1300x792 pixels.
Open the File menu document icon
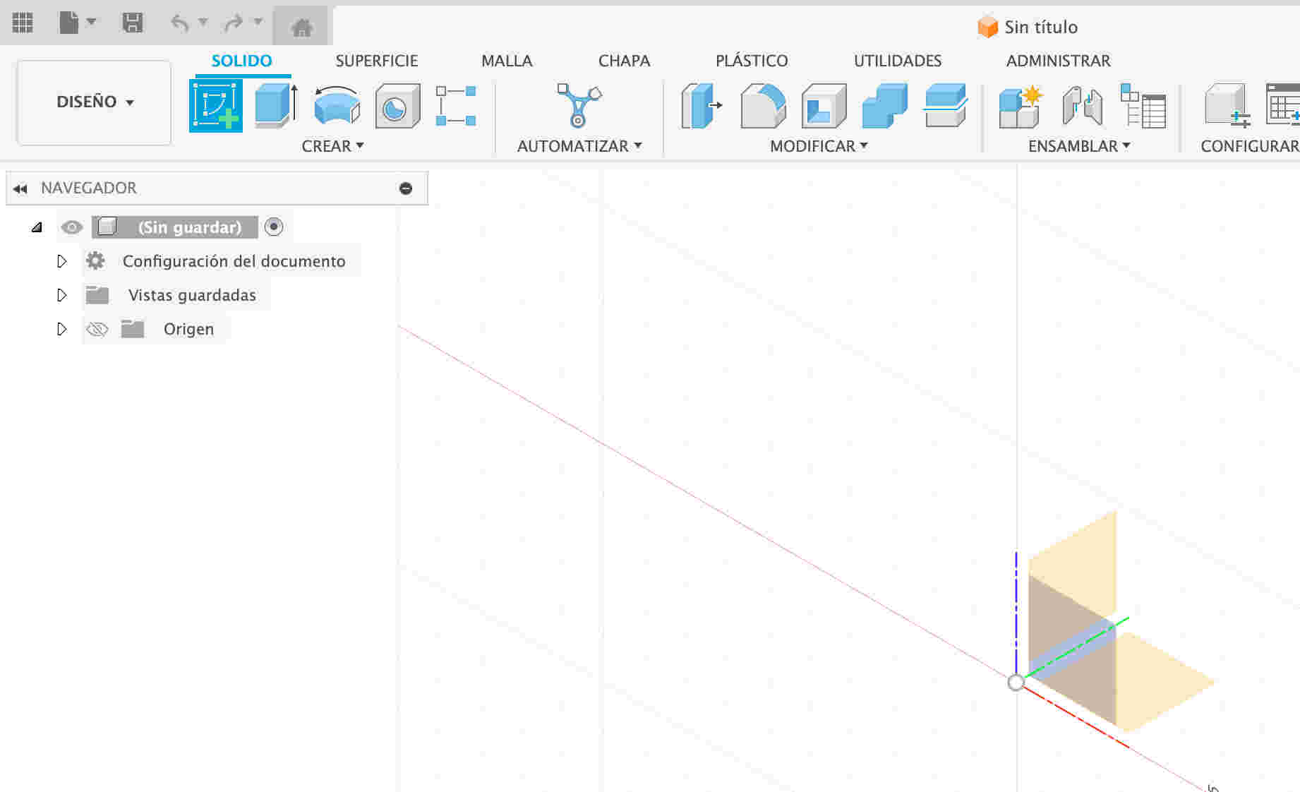(x=69, y=23)
